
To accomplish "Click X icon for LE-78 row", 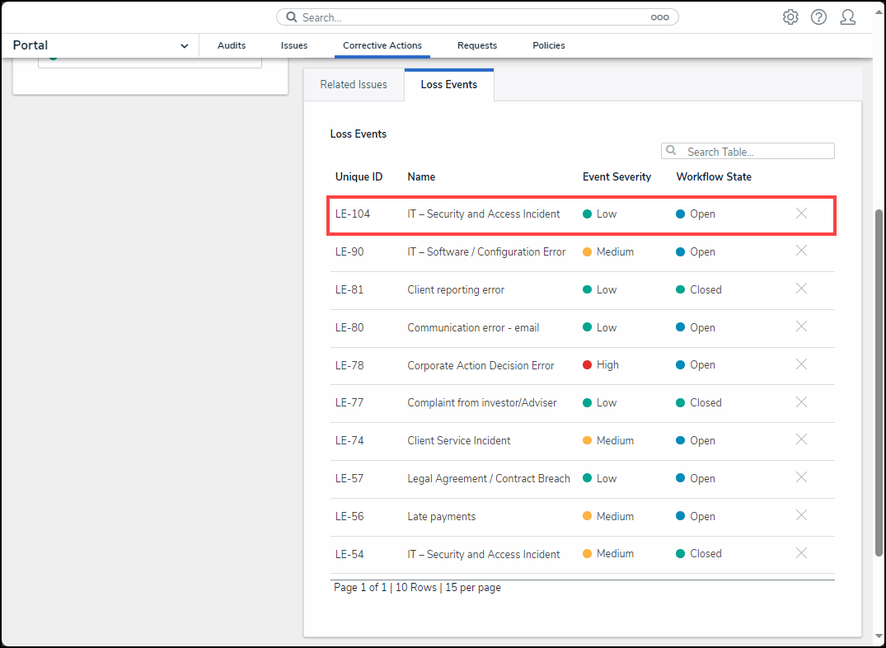I will coord(801,364).
